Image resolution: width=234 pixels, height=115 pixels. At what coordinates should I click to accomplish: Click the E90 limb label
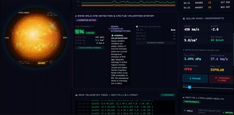(7, 38)
